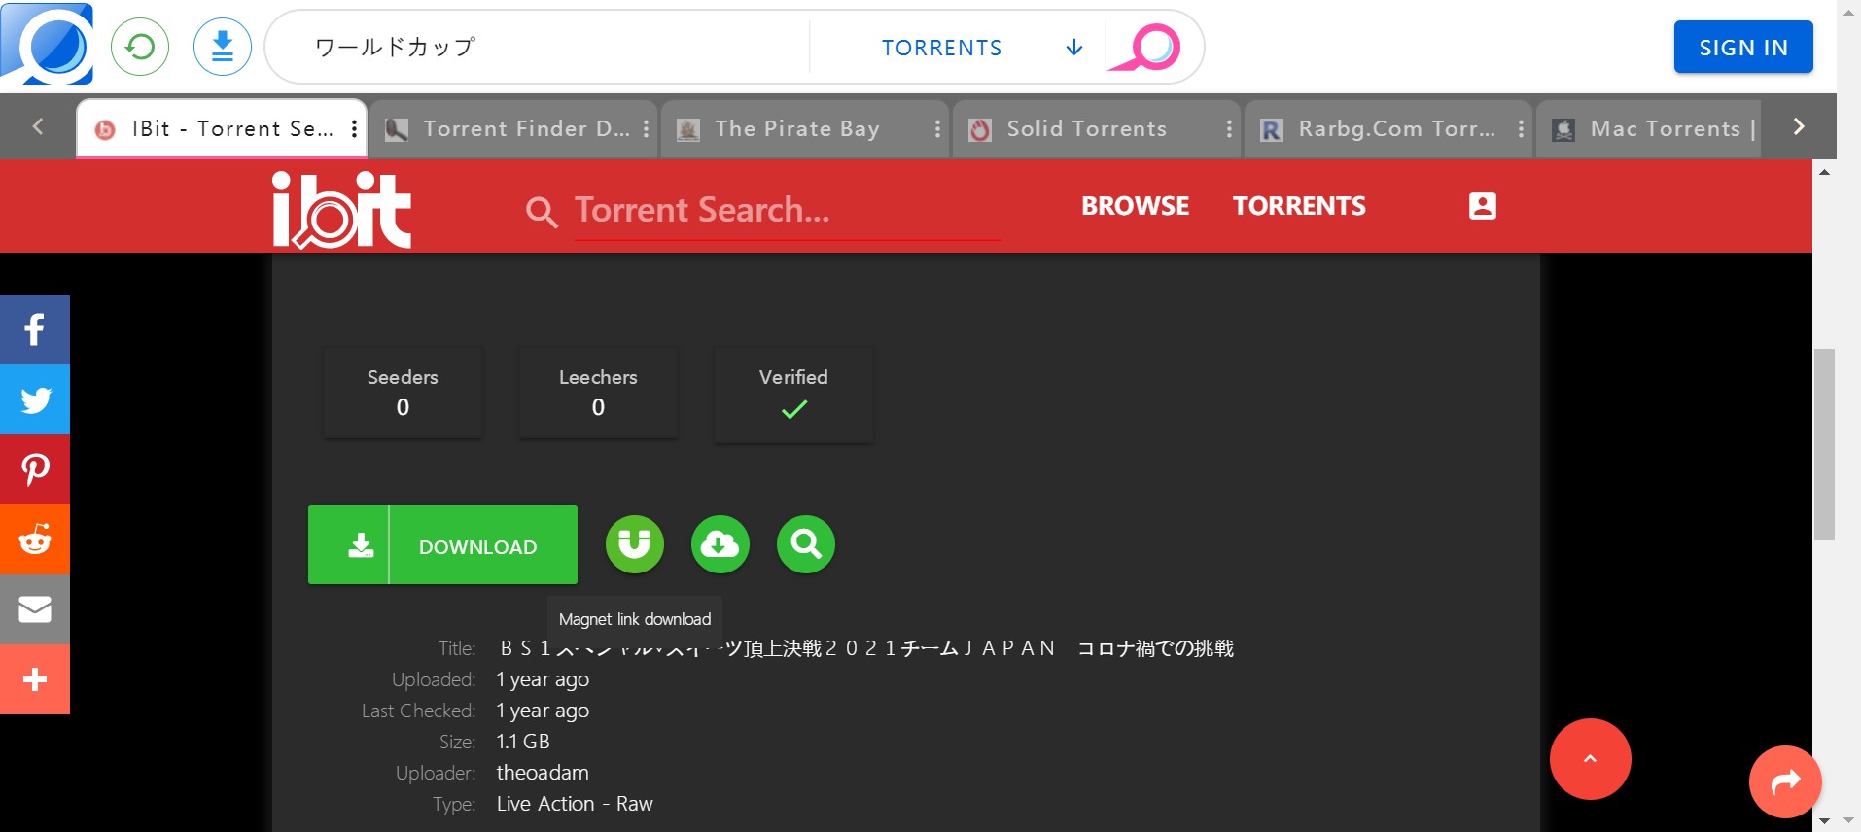Viewport: 1861px width, 832px height.
Task: Share the page on Reddit
Action: 35,539
